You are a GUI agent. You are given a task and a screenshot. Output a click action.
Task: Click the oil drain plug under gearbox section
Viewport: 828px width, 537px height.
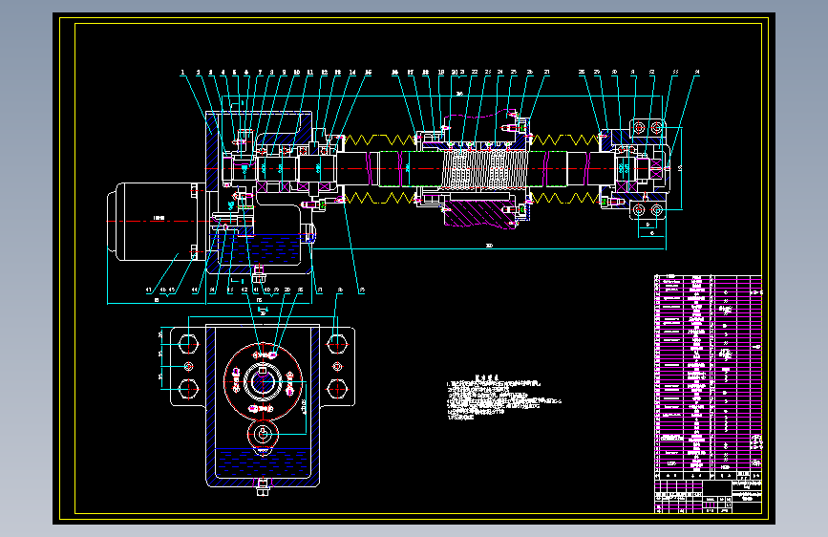click(259, 275)
